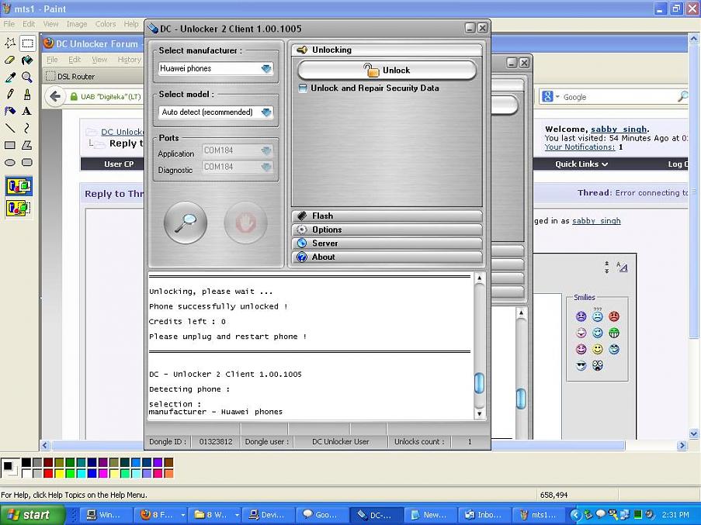This screenshot has height=525, width=701.
Task: Select the Text tool in Paint
Action: pyautogui.click(x=27, y=111)
